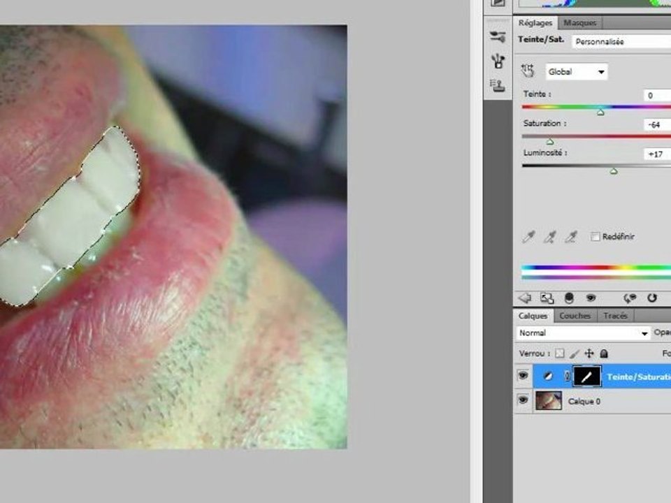Reset adjustment to defaults icon
This screenshot has width=671, height=503.
[x=651, y=298]
